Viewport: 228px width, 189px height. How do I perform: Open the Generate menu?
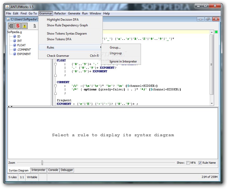point(74,13)
